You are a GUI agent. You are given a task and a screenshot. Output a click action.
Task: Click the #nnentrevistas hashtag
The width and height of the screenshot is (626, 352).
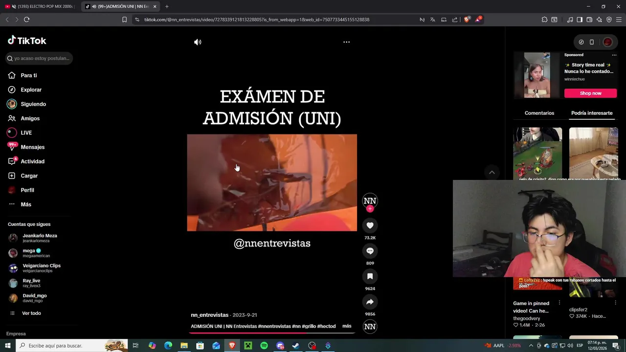(x=274, y=326)
